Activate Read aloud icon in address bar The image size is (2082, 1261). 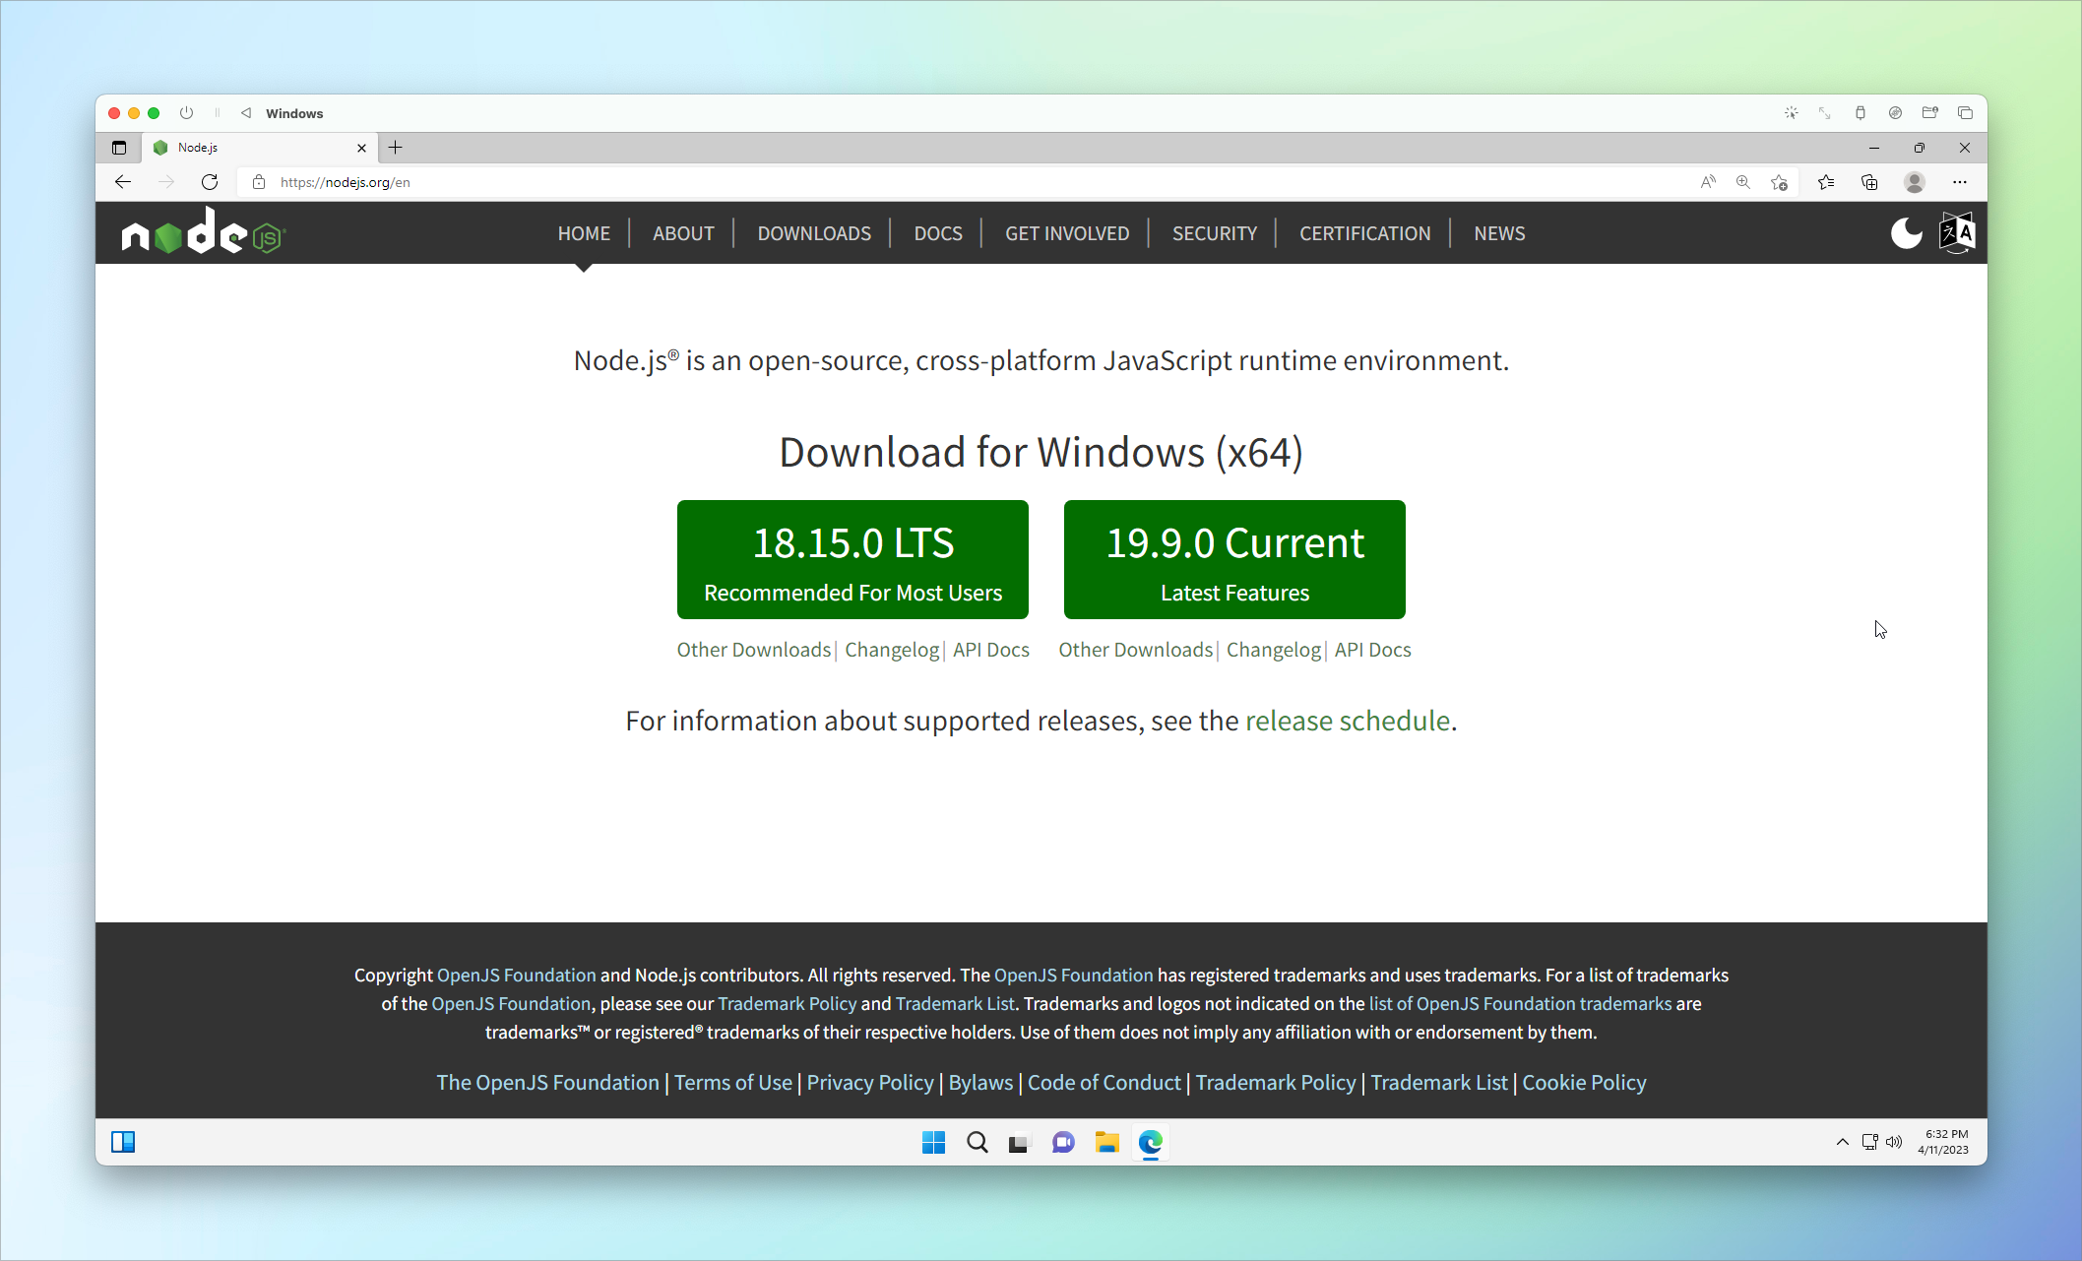coord(1708,182)
